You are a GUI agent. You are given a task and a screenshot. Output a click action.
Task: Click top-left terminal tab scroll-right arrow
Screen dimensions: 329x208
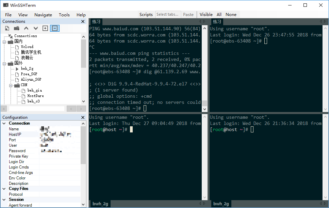click(x=204, y=21)
